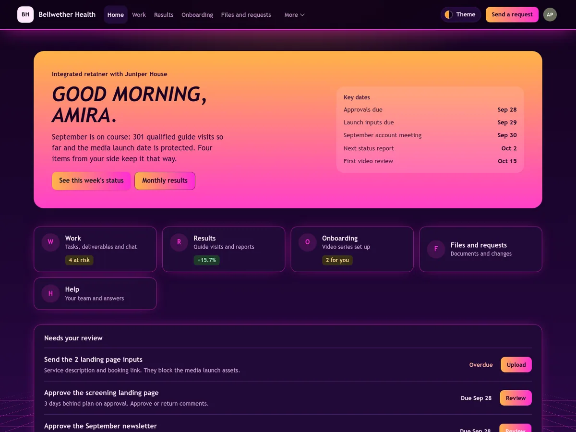576x432 pixels.
Task: Click the 'Needs your review' heading
Action: (x=73, y=338)
